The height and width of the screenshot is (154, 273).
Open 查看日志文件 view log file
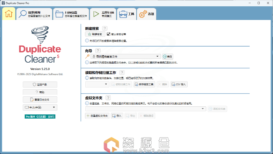click(x=40, y=100)
